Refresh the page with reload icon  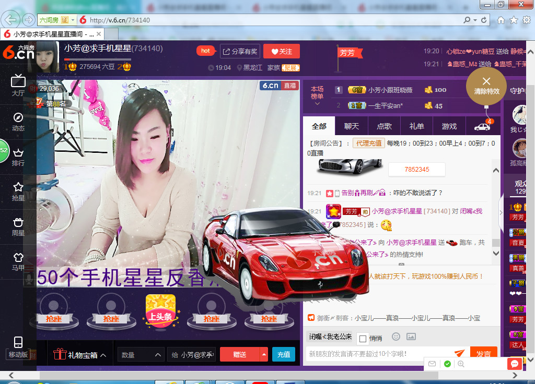[x=484, y=20]
